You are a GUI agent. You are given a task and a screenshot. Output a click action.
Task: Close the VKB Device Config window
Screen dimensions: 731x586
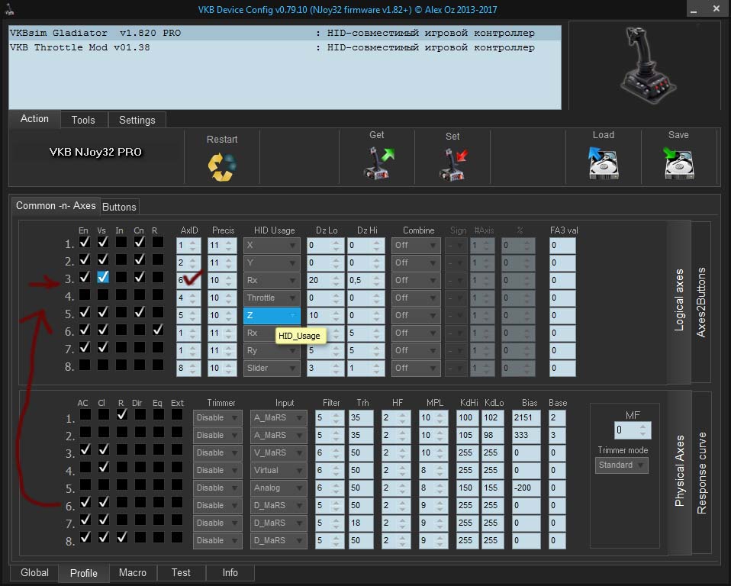point(716,9)
